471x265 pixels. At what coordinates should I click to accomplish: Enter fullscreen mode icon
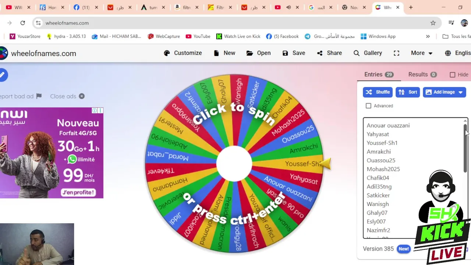coord(396,53)
